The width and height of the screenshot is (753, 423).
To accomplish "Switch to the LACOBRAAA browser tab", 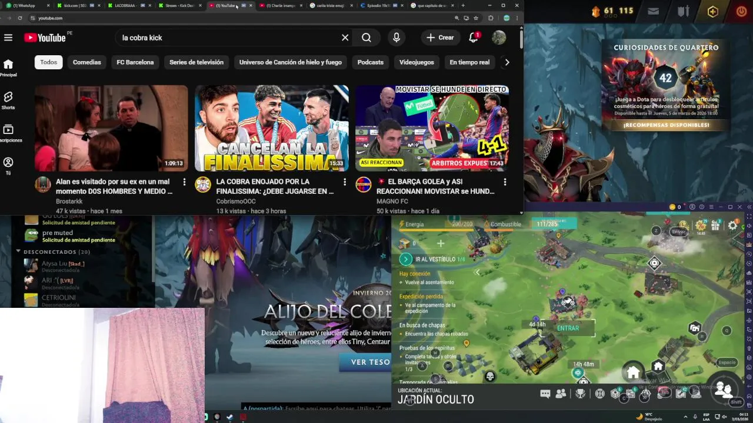I will [x=130, y=5].
